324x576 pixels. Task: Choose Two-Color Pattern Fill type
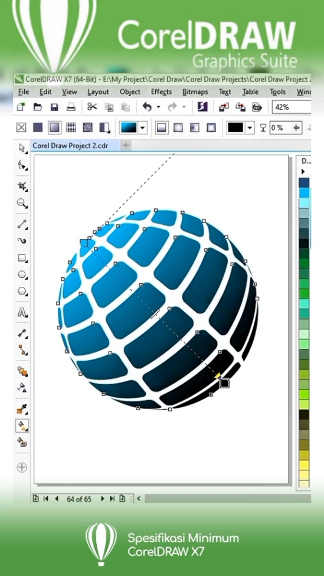[104, 127]
